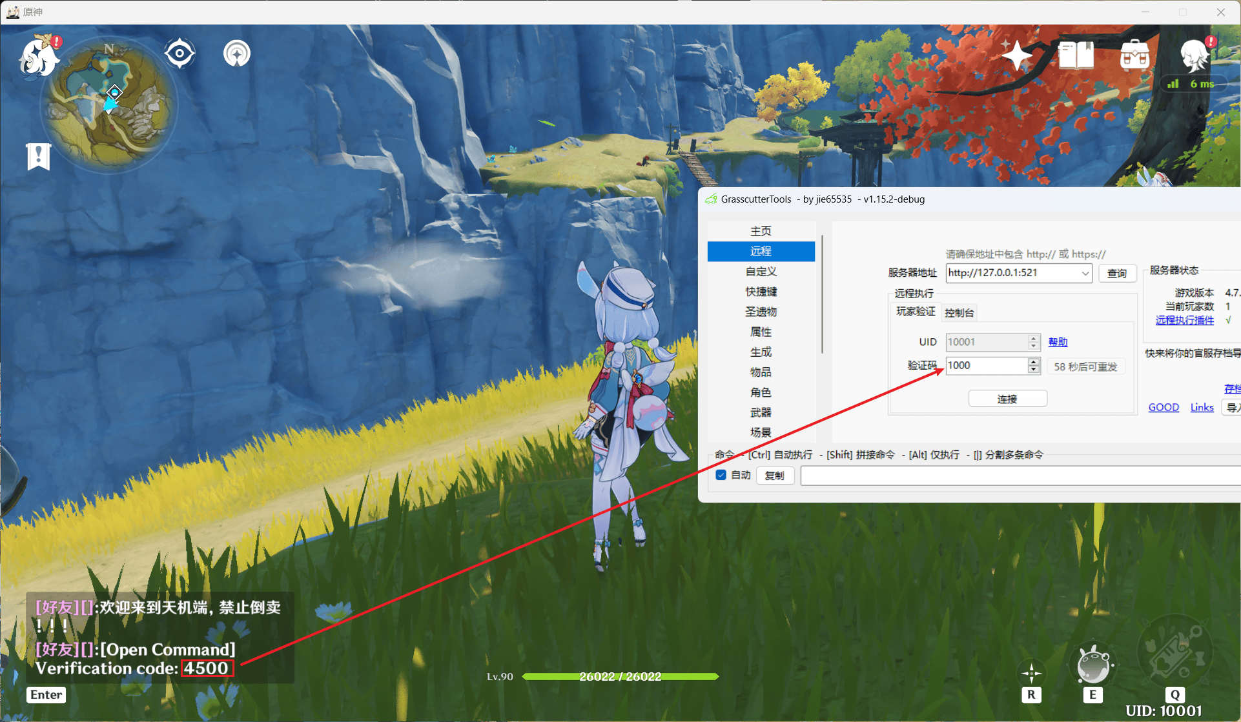Viewport: 1241px width, 722px height.
Task: Click the Verification code chat message
Action: pyautogui.click(x=134, y=668)
